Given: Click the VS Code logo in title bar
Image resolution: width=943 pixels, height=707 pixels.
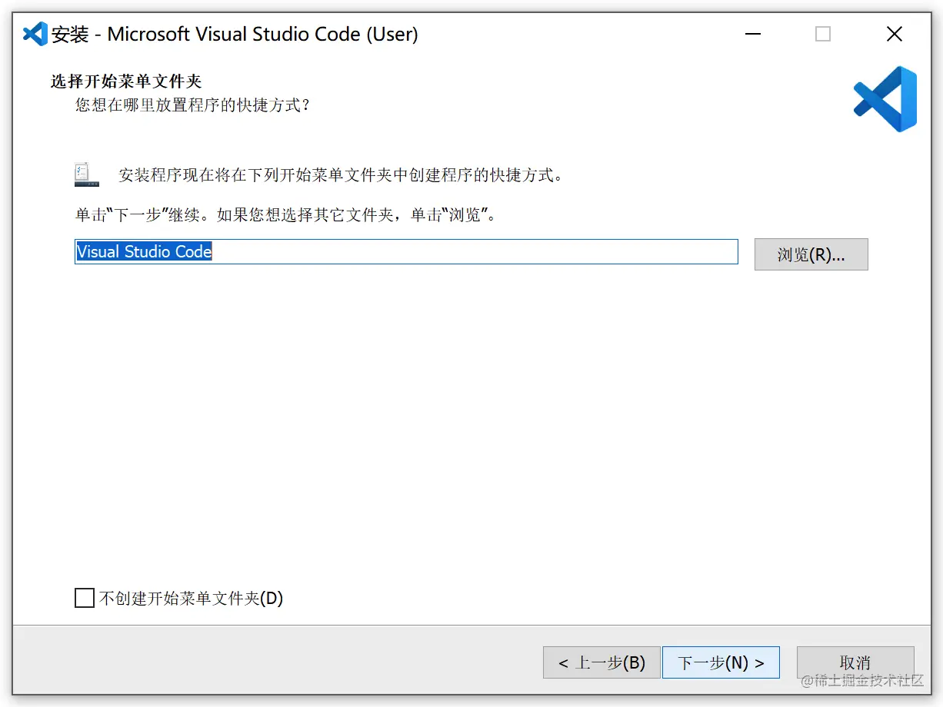Looking at the screenshot, I should 35,34.
